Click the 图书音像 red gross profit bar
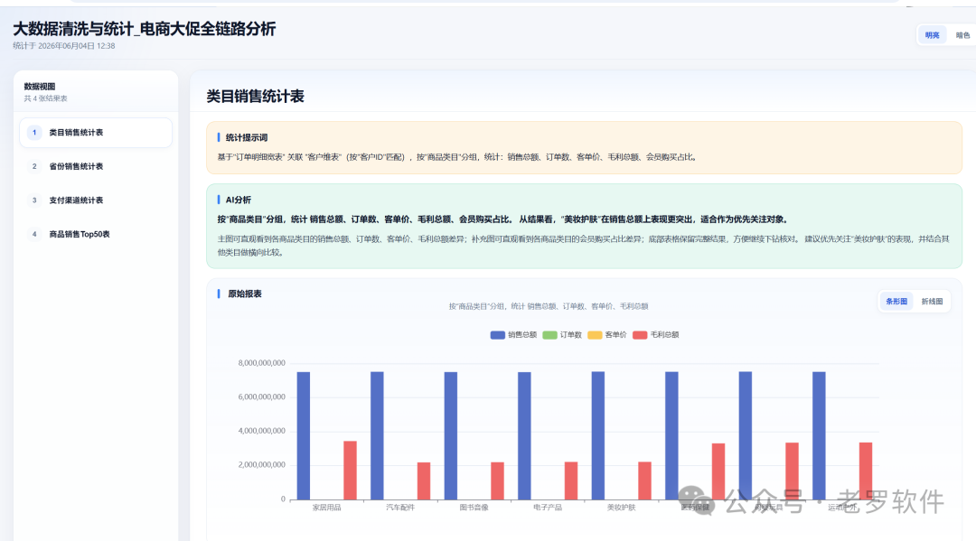 [x=497, y=480]
